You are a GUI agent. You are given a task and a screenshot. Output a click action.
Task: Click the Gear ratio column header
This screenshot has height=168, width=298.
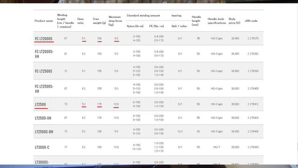click(81, 21)
